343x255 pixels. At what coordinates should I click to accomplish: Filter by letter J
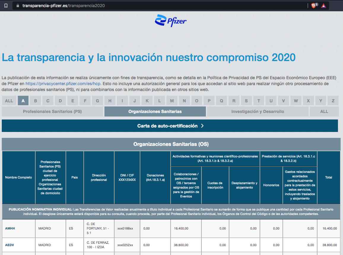coord(135,101)
